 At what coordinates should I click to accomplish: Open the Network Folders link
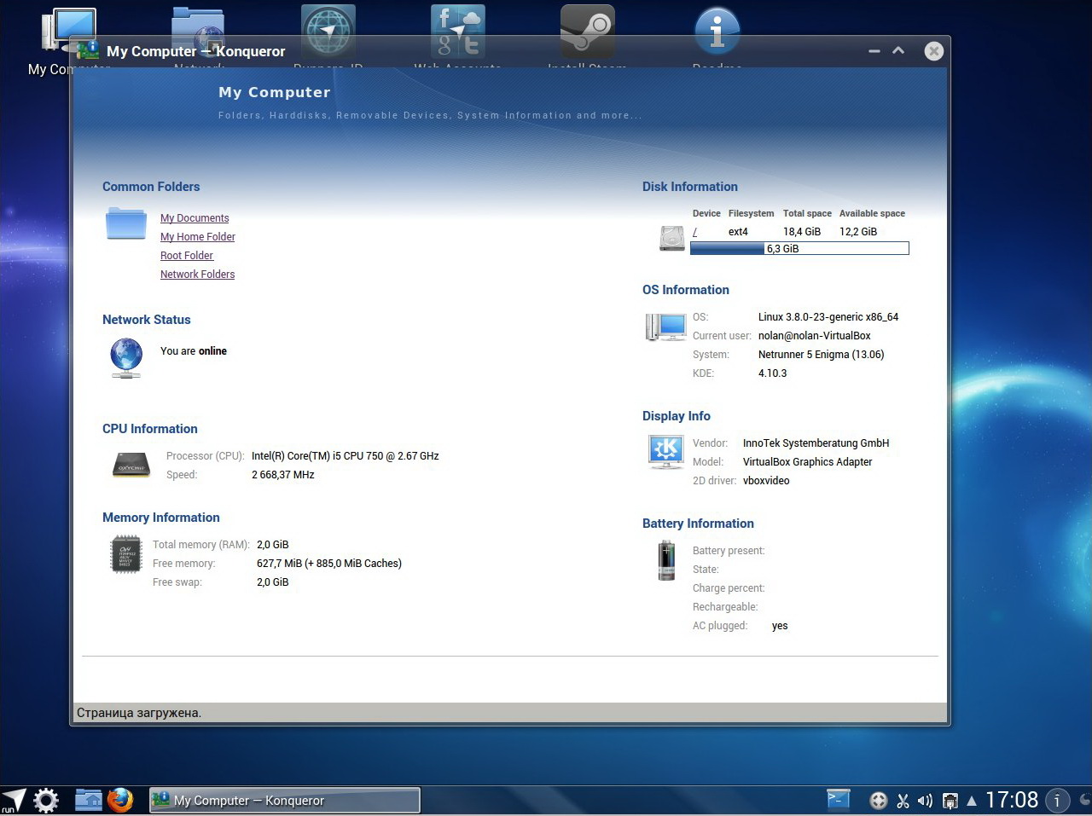(197, 275)
